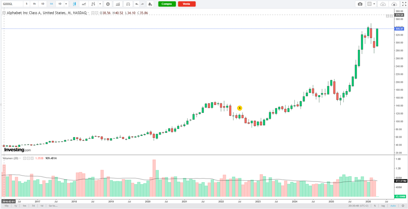Click the Investing.com logo link

17,150
